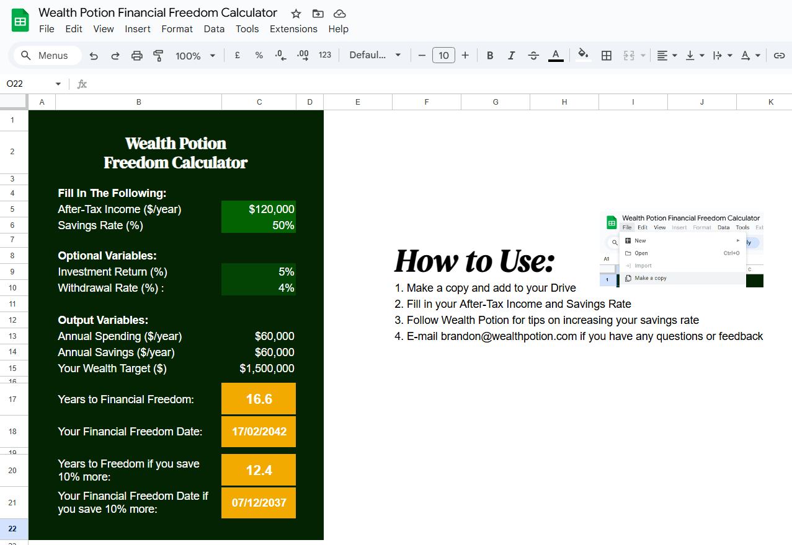
Task: Star this spreadsheet document
Action: pos(296,14)
